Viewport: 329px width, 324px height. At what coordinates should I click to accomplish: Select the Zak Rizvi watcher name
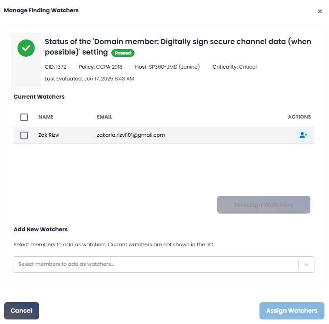49,135
